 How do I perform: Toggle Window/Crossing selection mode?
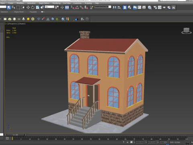pos(23,7)
